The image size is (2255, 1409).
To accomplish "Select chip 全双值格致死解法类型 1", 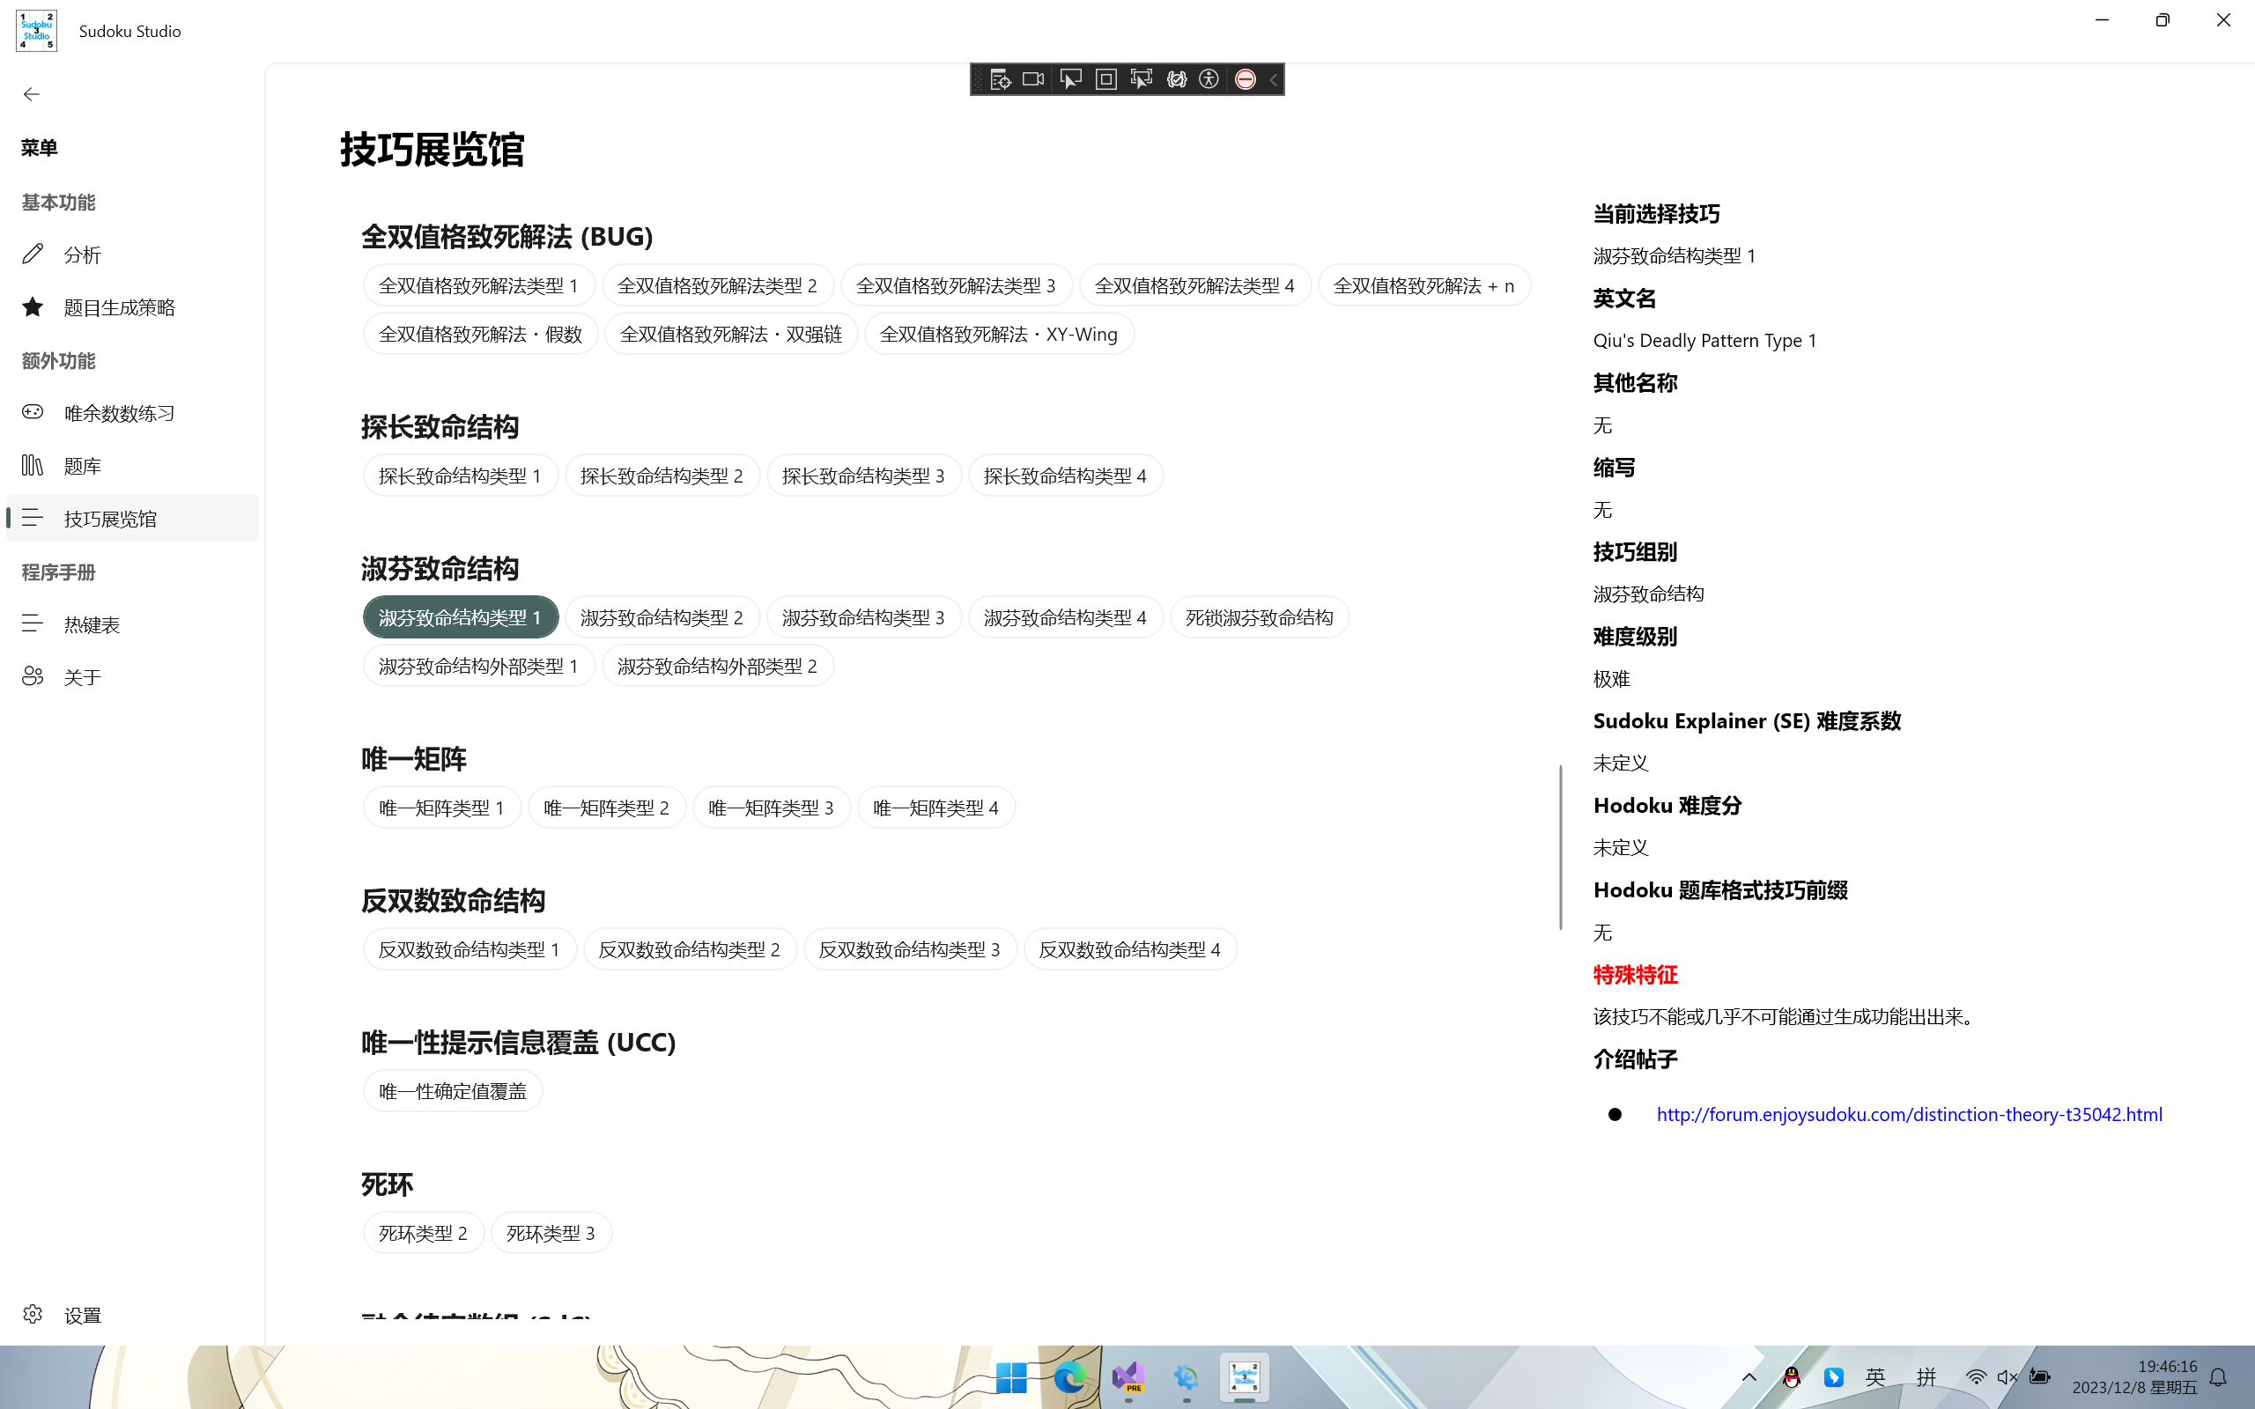I will coord(479,285).
